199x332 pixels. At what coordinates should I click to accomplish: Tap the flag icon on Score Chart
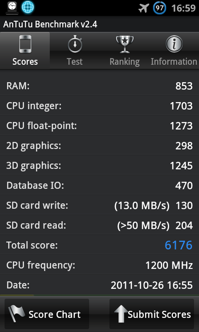[16, 314]
